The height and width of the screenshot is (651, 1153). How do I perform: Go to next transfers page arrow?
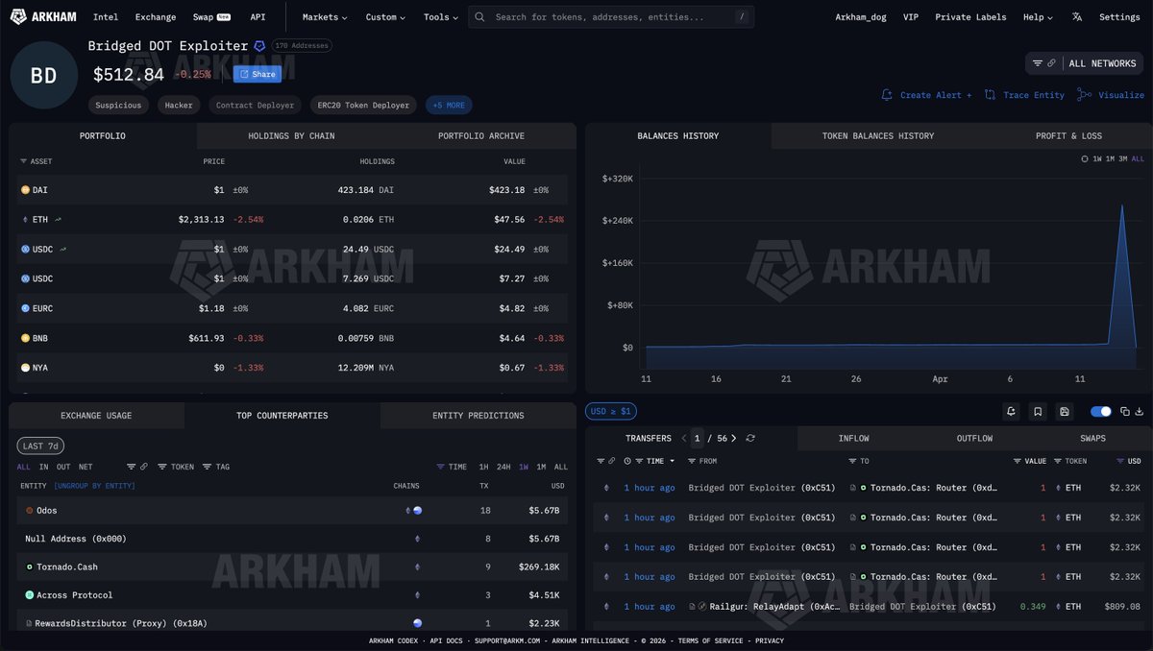[734, 438]
